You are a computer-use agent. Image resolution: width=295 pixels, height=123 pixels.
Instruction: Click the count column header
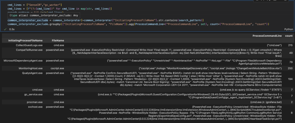(289, 36)
